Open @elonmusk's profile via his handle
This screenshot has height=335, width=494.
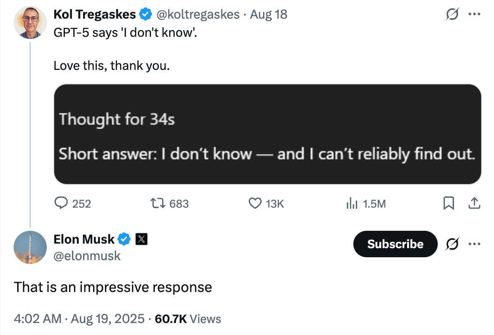pos(87,256)
